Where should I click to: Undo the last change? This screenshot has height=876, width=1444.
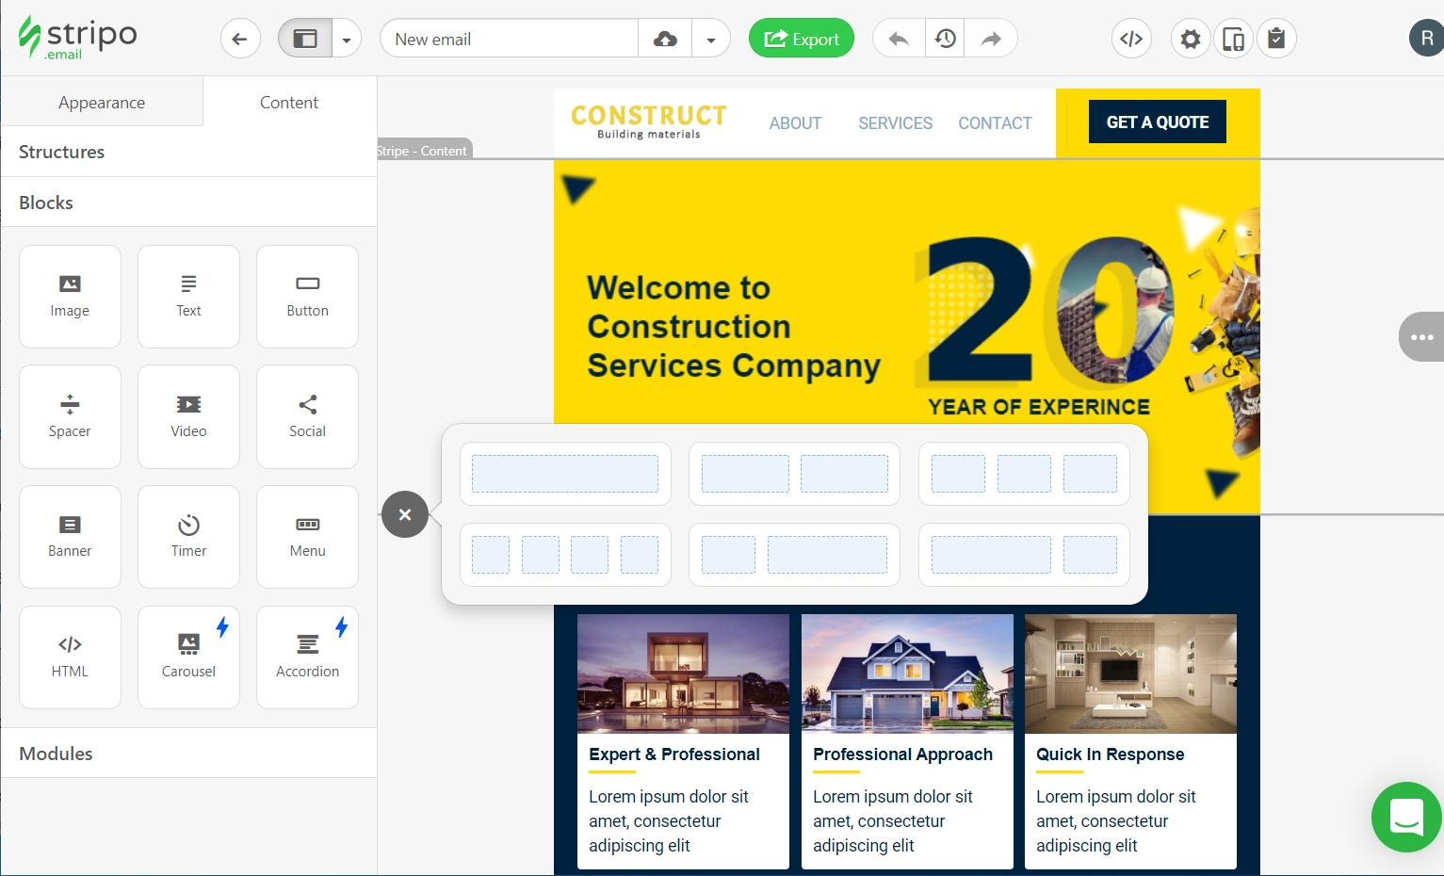click(x=897, y=38)
